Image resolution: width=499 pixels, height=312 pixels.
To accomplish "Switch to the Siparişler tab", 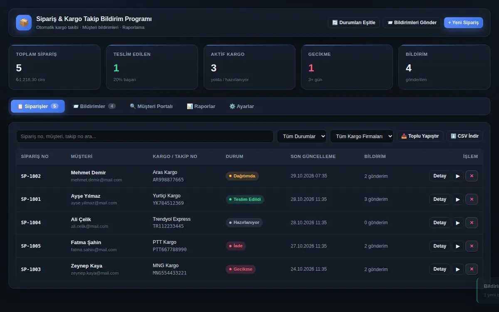I will point(38,106).
